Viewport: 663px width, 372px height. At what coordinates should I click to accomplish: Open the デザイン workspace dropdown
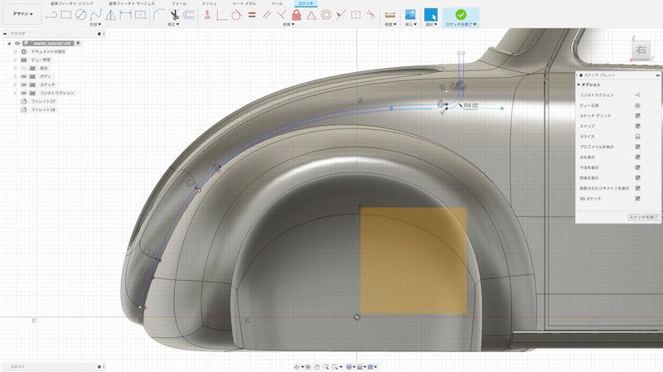pyautogui.click(x=23, y=14)
